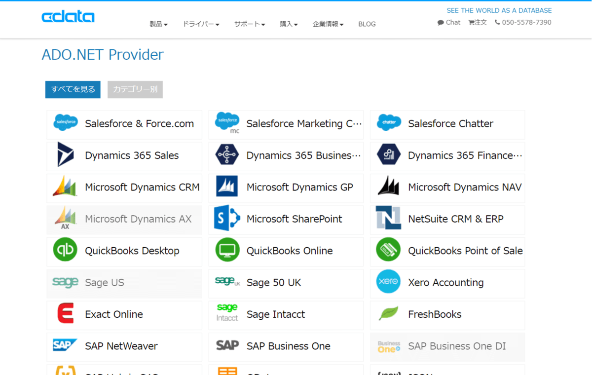Click the Microsoft SharePoint logo icon
592x375 pixels.
point(227,218)
